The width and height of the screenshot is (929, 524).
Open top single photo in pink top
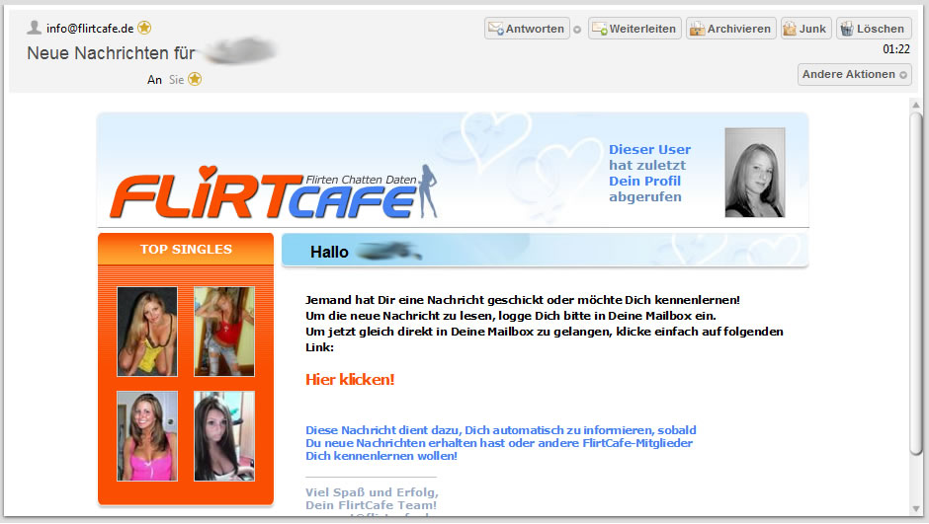click(147, 436)
